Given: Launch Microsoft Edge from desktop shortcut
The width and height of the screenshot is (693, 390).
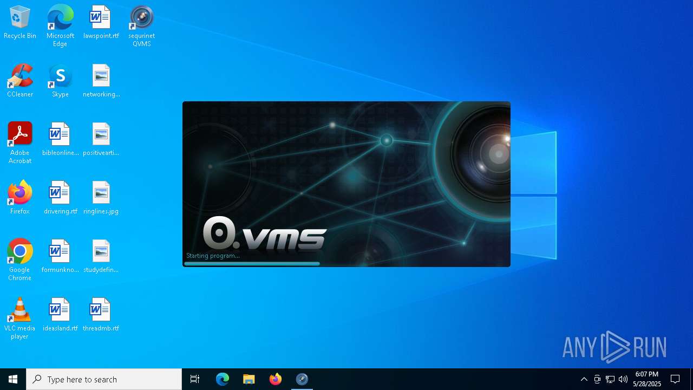Looking at the screenshot, I should click(60, 26).
